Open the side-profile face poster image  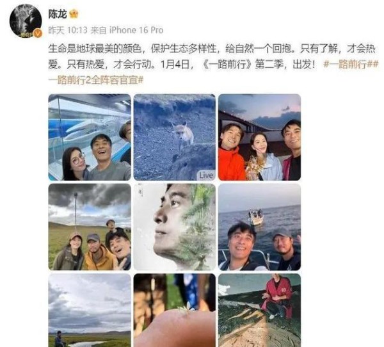click(x=175, y=227)
